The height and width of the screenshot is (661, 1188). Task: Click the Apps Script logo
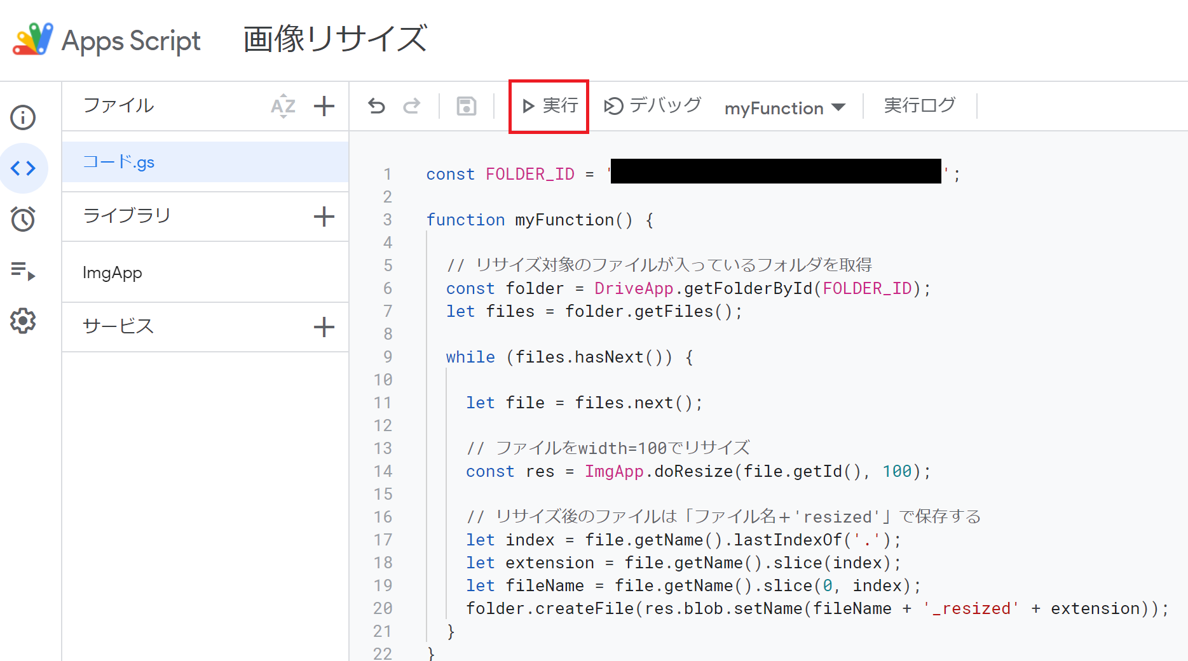(x=32, y=39)
